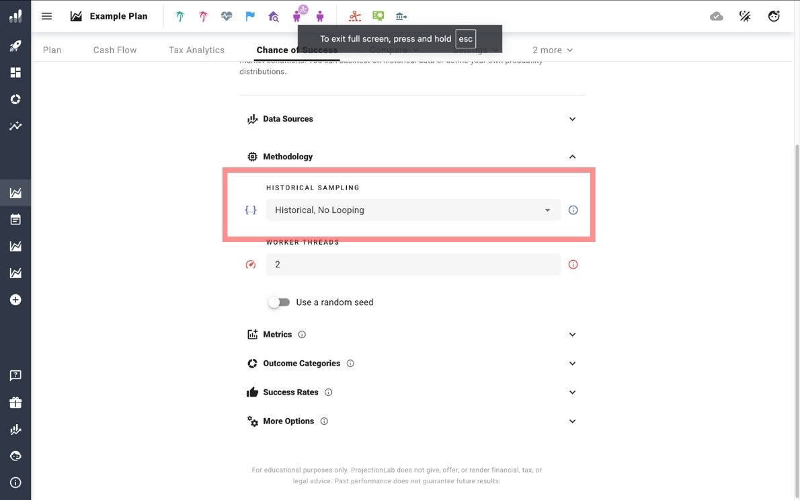This screenshot has width=800, height=500.
Task: Click the gift icon in the sidebar
Action: point(15,403)
